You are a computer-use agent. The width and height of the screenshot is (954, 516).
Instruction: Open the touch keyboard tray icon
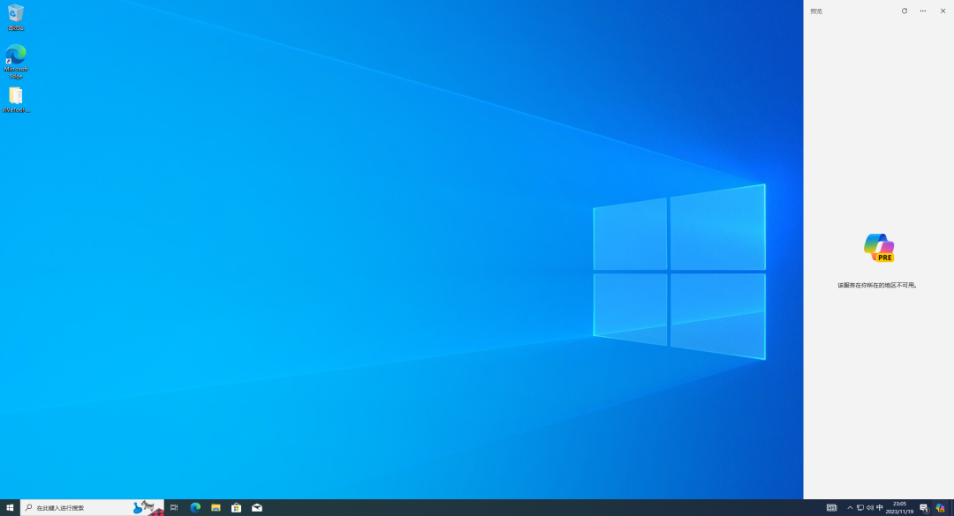pyautogui.click(x=832, y=507)
